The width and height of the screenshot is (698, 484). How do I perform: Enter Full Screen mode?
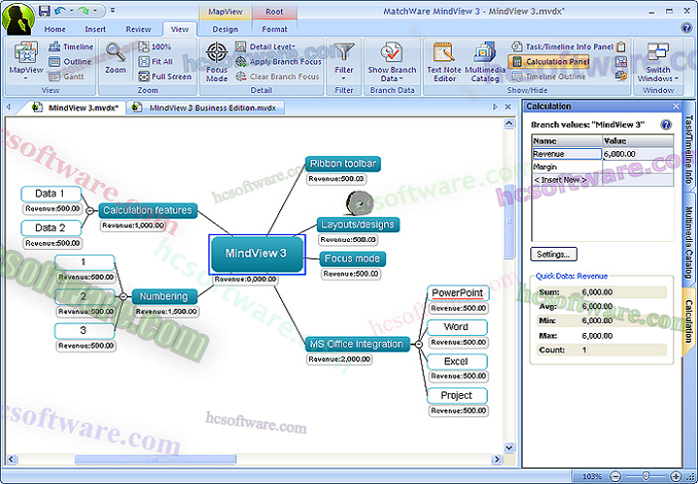point(165,76)
